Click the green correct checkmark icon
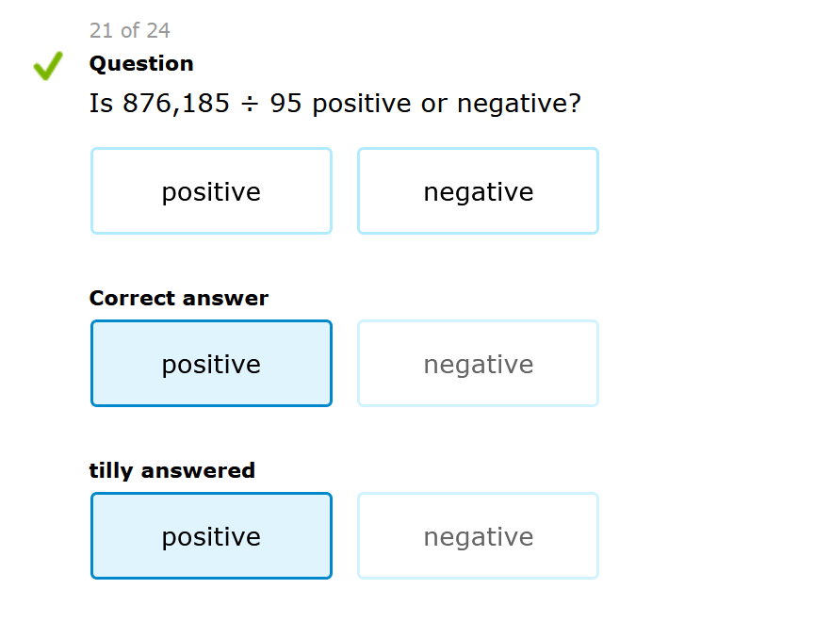Image resolution: width=815 pixels, height=638 pixels. [48, 65]
